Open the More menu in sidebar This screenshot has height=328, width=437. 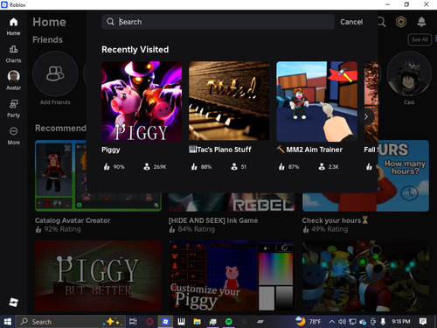13,136
